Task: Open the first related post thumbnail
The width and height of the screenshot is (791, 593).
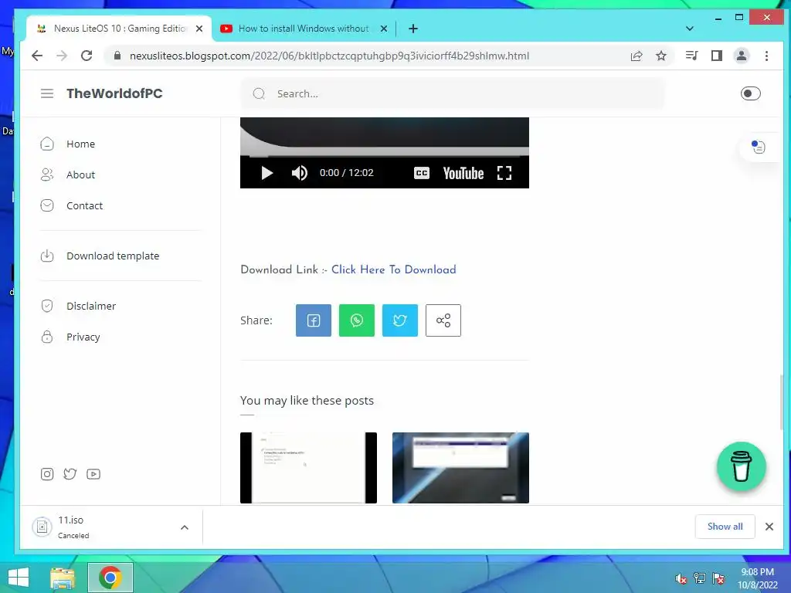Action: tap(308, 467)
